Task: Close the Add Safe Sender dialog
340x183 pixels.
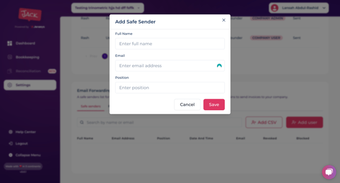Action: [224, 20]
